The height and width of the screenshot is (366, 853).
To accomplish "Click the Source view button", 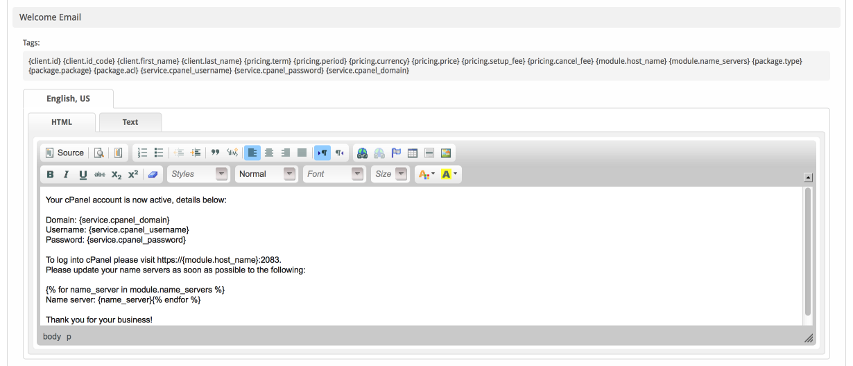I will click(x=64, y=152).
